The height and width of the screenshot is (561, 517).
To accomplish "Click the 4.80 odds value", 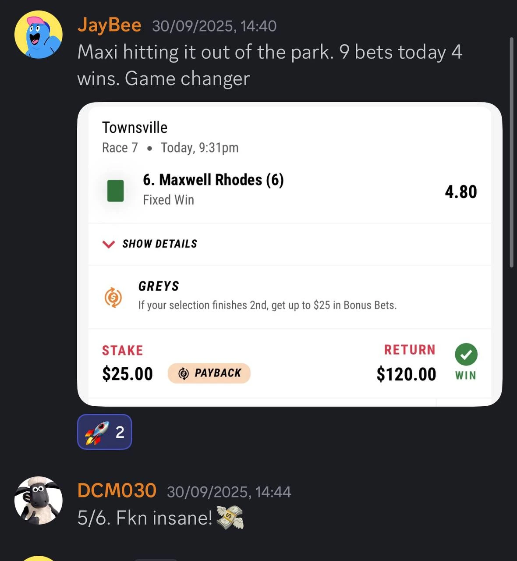I will (460, 192).
